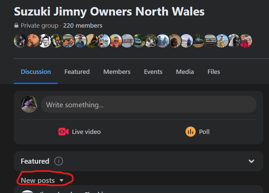Image resolution: width=269 pixels, height=193 pixels.
Task: Click the Write something post field
Action: (x=149, y=105)
